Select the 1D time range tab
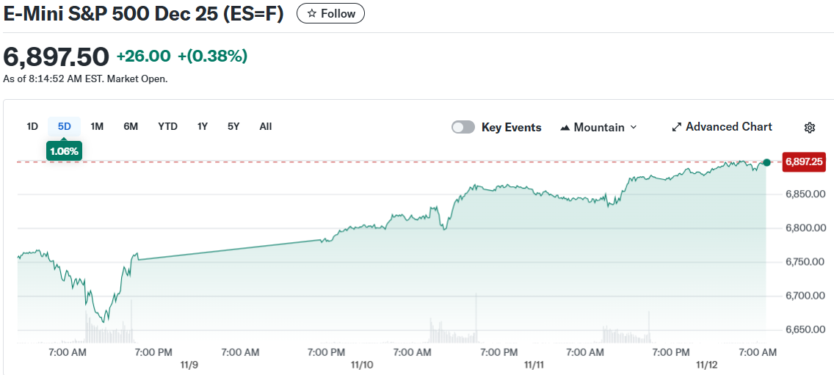This screenshot has height=375, width=834. click(x=32, y=126)
